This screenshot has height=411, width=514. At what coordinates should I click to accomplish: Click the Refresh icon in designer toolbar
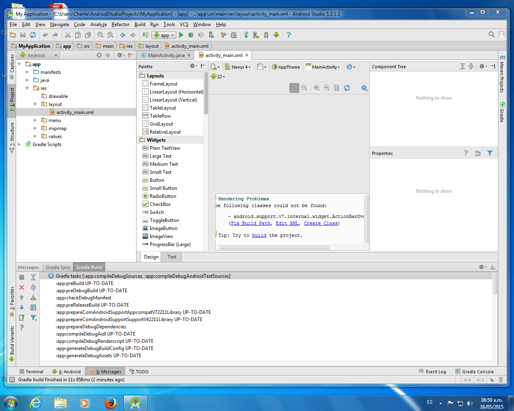(x=347, y=88)
